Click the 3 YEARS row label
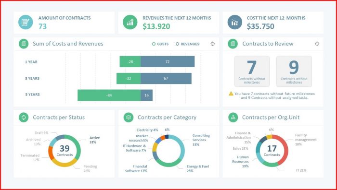The image size is (337, 190). click(x=32, y=78)
